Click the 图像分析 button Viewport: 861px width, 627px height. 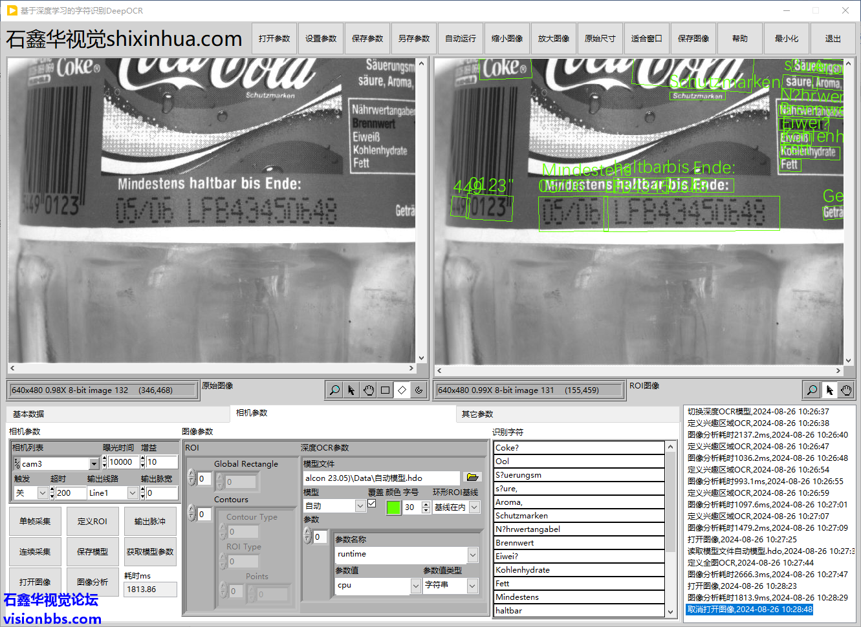coord(93,582)
